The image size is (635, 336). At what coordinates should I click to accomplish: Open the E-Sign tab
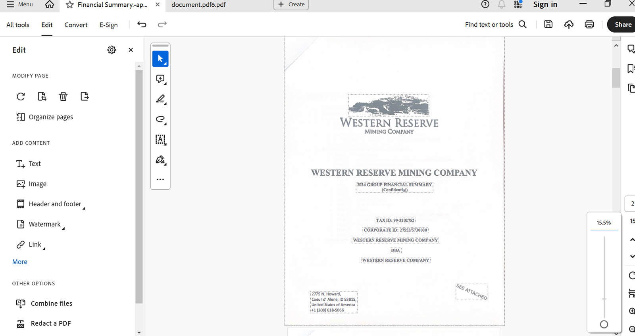click(x=108, y=25)
